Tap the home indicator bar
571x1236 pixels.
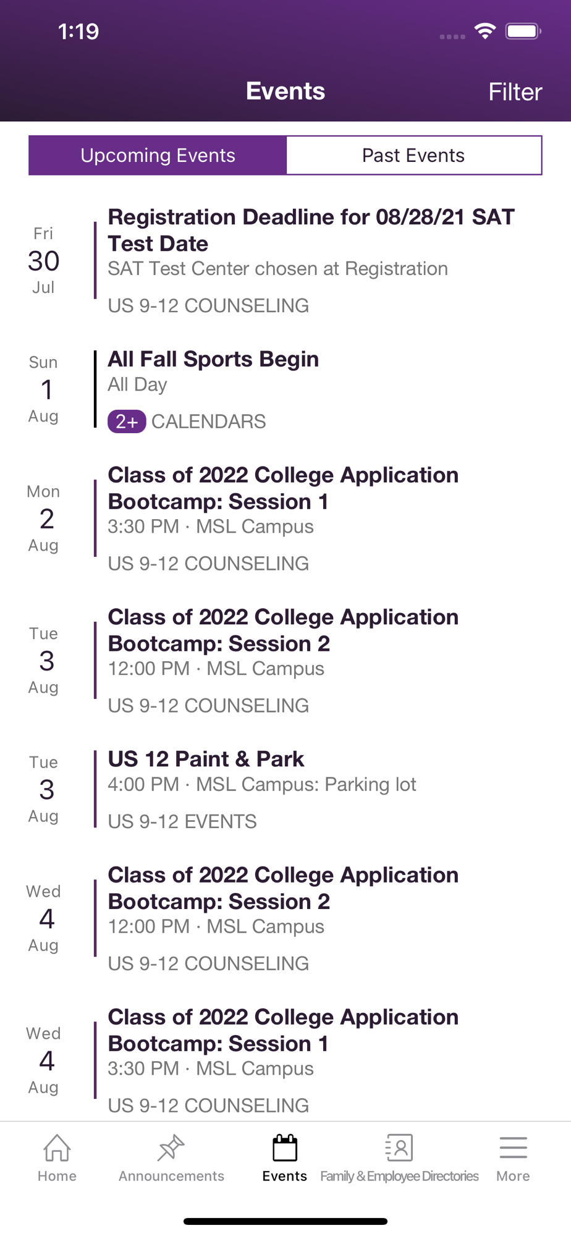[285, 1221]
